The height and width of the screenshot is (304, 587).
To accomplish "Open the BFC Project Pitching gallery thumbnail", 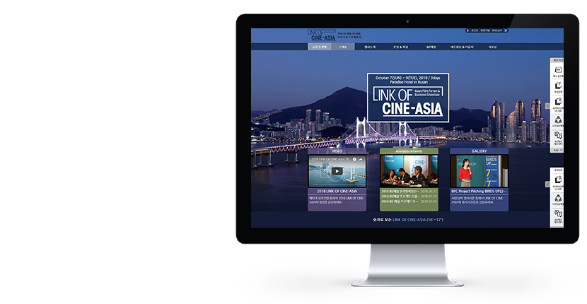I will 479,170.
